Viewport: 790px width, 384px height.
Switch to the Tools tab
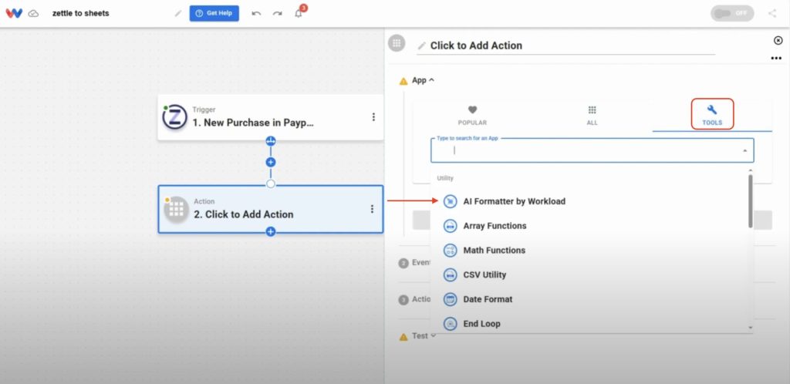[x=712, y=116]
